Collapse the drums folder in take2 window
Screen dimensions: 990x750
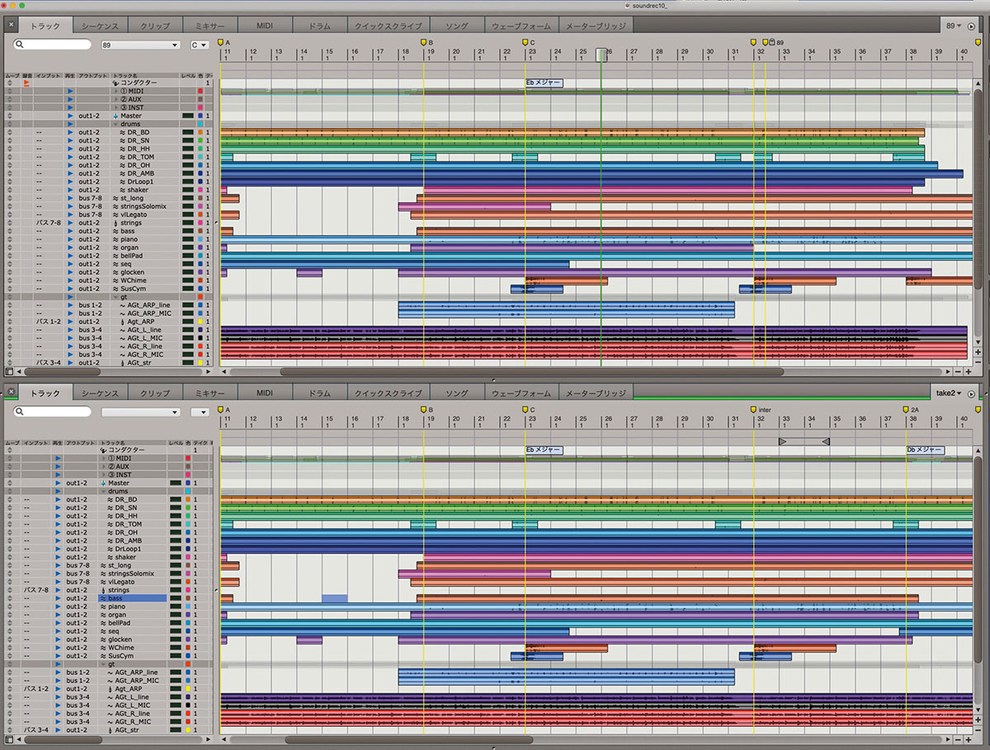[x=103, y=492]
